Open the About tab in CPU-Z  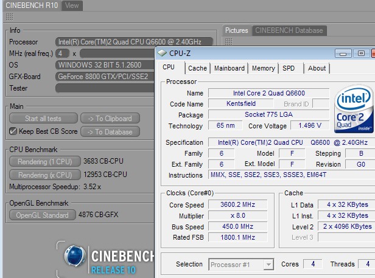(317, 68)
